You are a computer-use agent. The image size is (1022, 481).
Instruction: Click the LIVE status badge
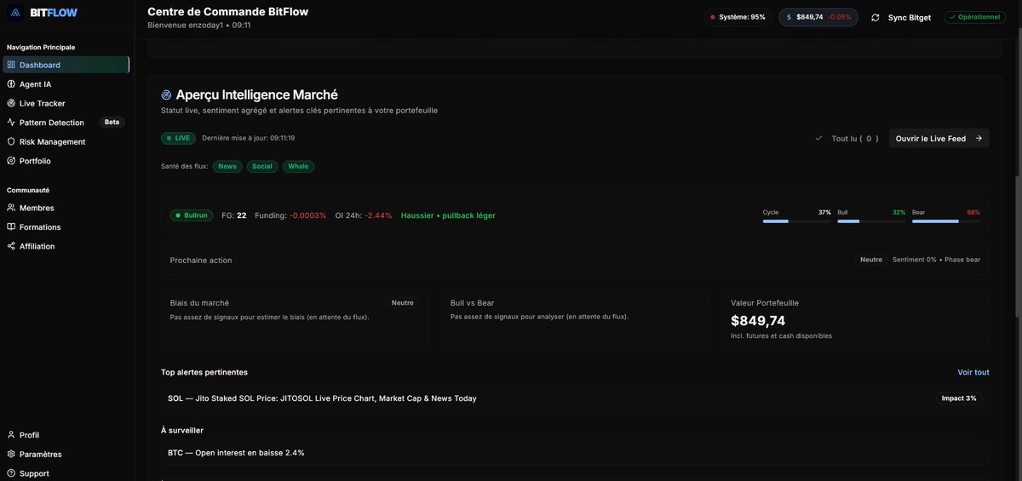coord(178,138)
